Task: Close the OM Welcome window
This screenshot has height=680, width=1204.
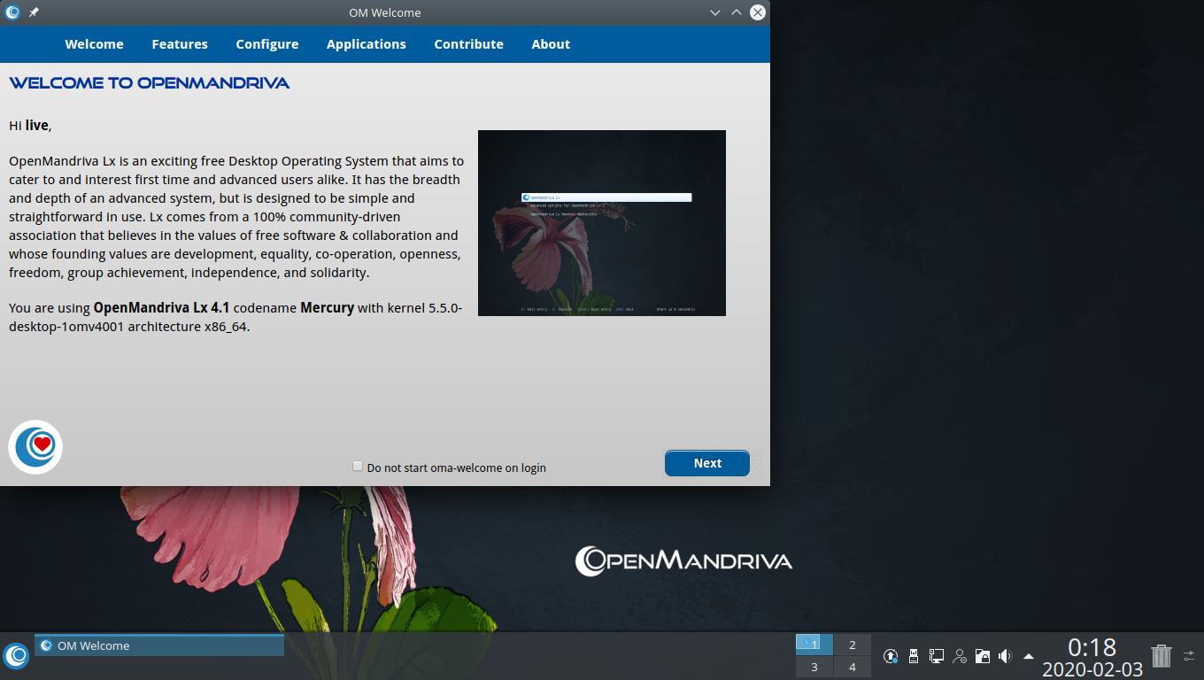Action: click(758, 12)
